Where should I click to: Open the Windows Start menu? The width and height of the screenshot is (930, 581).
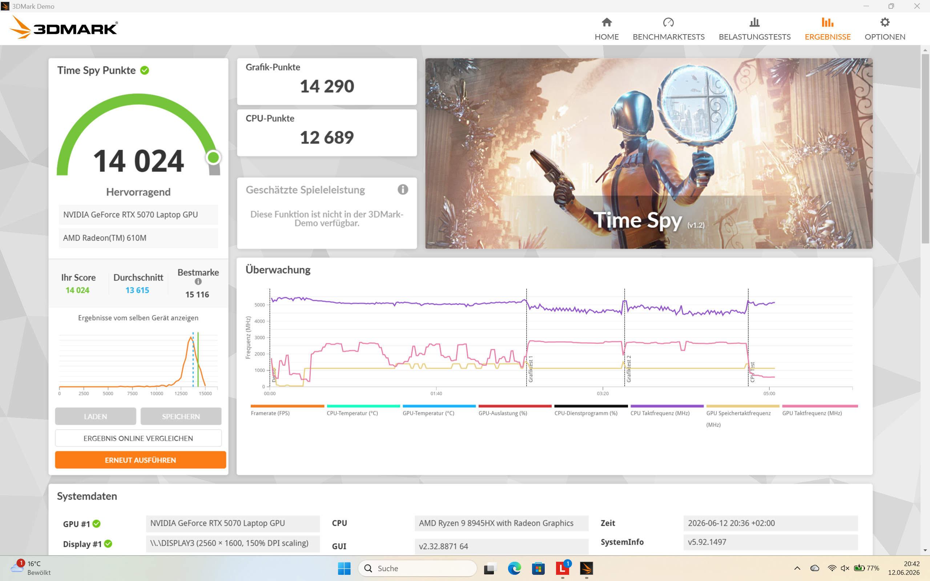344,568
